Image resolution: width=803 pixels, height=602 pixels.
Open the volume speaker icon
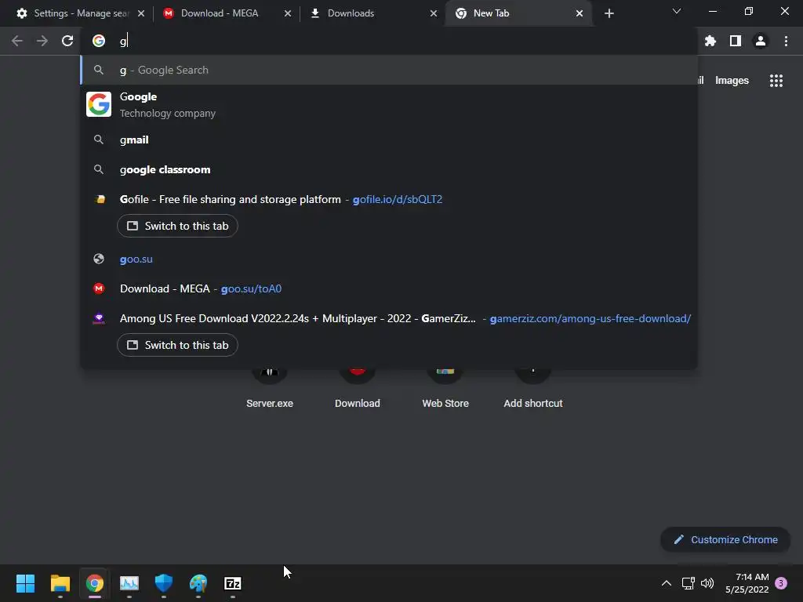[x=707, y=583]
